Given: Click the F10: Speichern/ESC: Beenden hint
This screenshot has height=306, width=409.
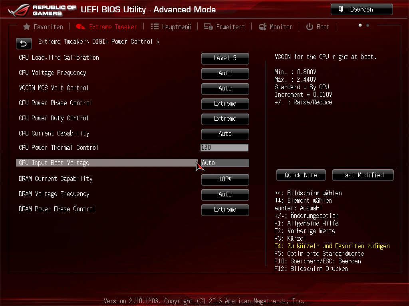Looking at the screenshot, I should 318,261.
